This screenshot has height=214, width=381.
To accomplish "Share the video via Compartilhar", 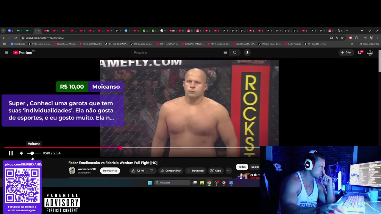I will (171, 171).
